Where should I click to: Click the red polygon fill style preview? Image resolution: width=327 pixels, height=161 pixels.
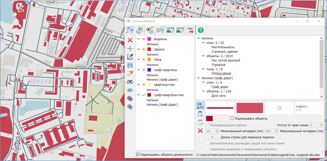pos(250,108)
